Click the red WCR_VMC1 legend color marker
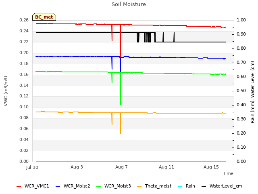 [19, 187]
